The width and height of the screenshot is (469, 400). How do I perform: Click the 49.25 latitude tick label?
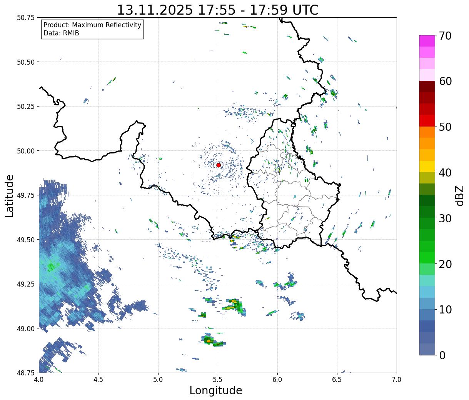pyautogui.click(x=26, y=284)
